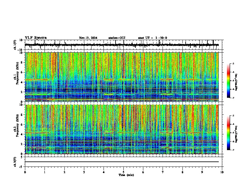Click time axis tick label "1"
Image resolution: width=250 pixels, height=193 pixels.
[45, 172]
